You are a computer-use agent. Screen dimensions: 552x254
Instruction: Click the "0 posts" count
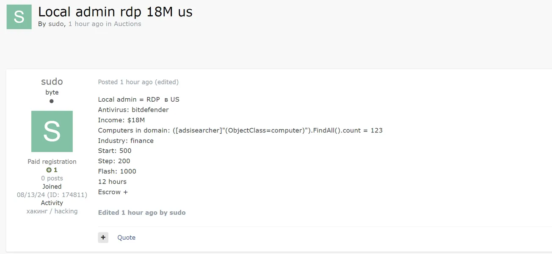point(52,178)
